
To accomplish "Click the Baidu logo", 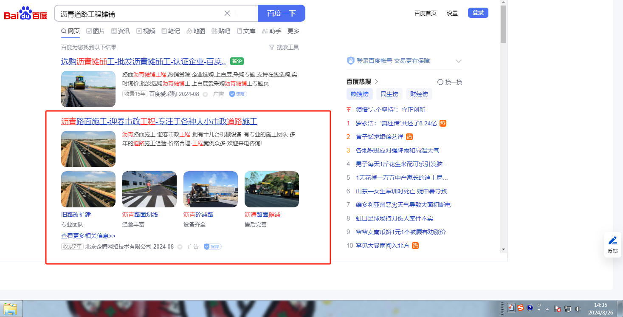I will point(26,14).
